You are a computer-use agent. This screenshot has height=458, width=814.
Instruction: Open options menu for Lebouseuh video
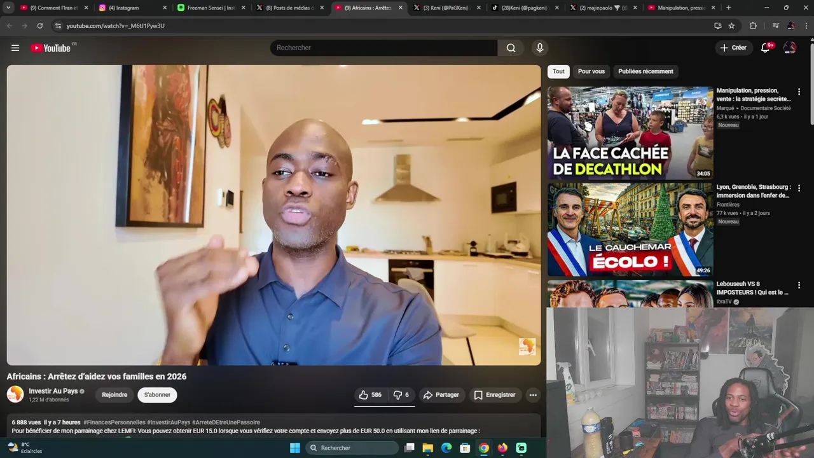(799, 285)
